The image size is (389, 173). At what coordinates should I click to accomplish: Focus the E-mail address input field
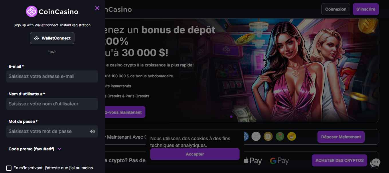(52, 76)
